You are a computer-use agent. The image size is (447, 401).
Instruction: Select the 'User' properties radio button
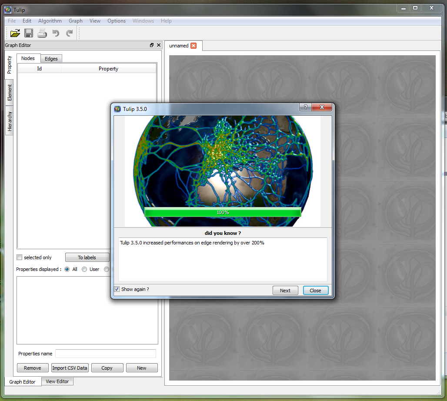tap(84, 269)
